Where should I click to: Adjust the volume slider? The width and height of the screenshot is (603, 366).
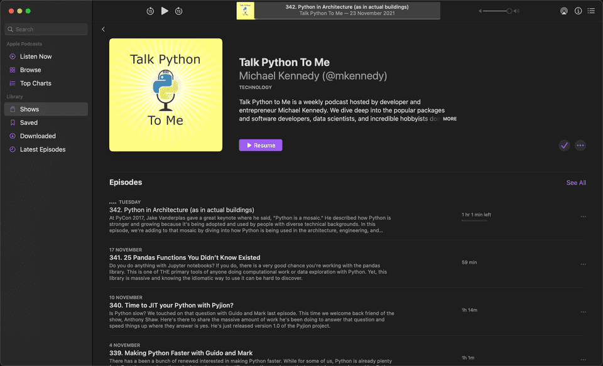pos(497,11)
